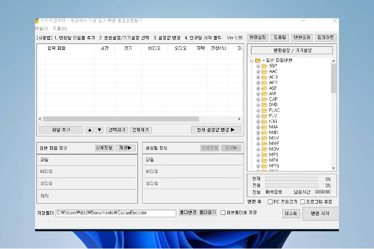Screen dimensions: 374x249
Task: Click the 저장폴더 path input field
Action: tap(116, 213)
